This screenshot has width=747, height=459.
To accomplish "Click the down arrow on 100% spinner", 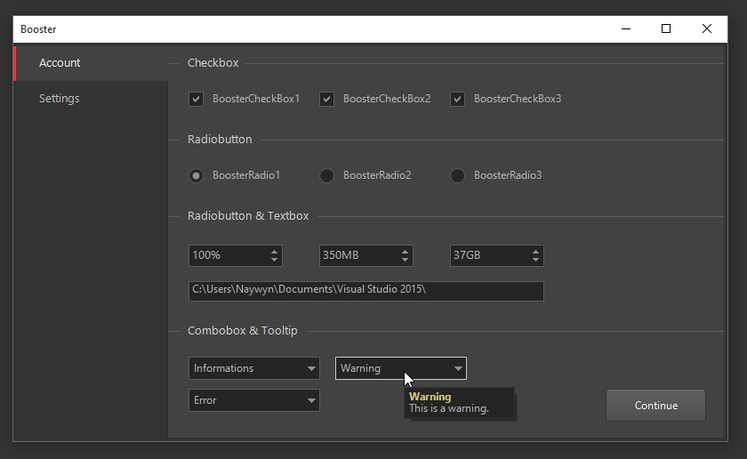I will tap(275, 260).
